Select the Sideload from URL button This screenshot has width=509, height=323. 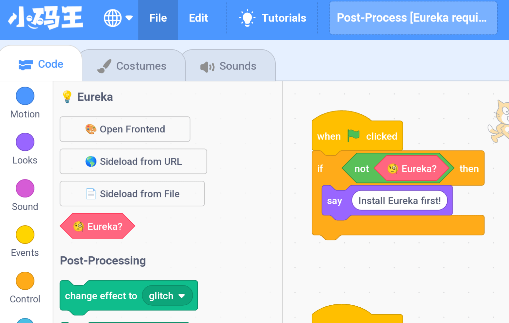tap(133, 161)
